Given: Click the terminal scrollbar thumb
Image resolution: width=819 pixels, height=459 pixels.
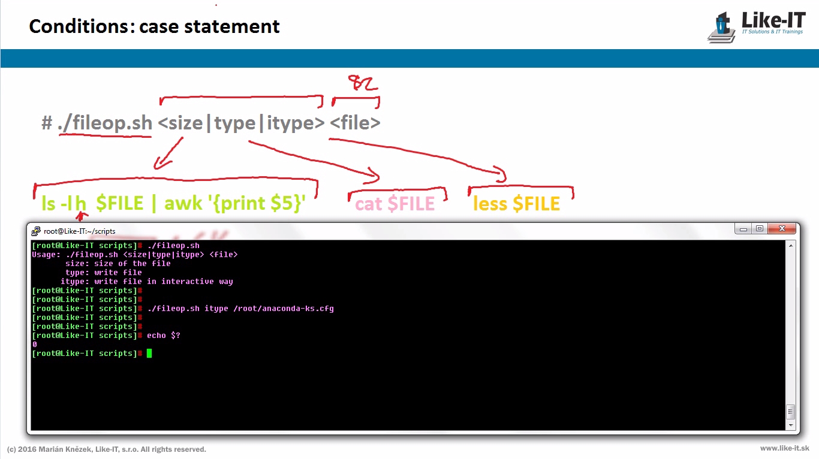Looking at the screenshot, I should (791, 412).
